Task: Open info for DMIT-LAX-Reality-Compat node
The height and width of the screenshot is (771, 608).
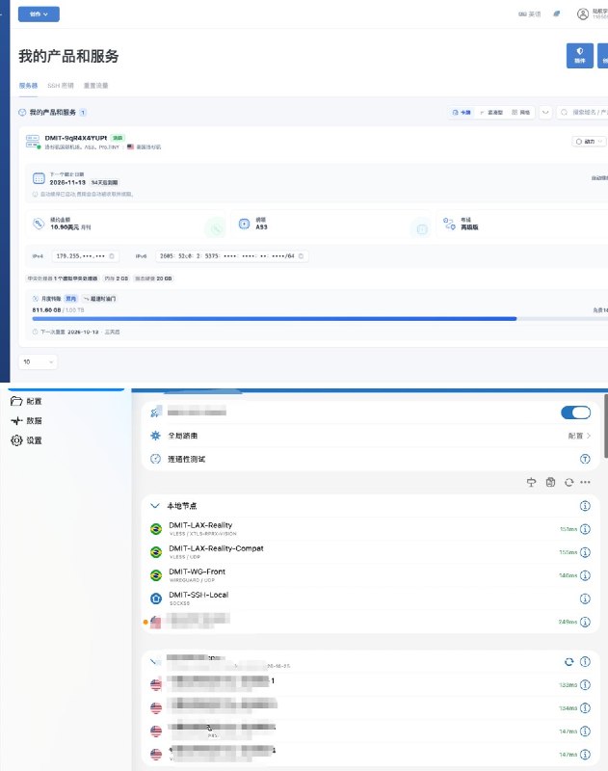Action: click(585, 552)
